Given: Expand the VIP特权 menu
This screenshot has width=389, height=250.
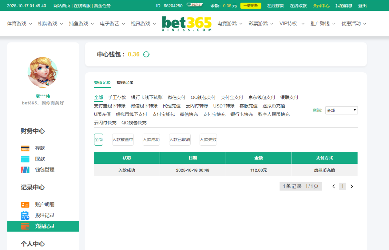Looking at the screenshot, I should click(x=292, y=24).
